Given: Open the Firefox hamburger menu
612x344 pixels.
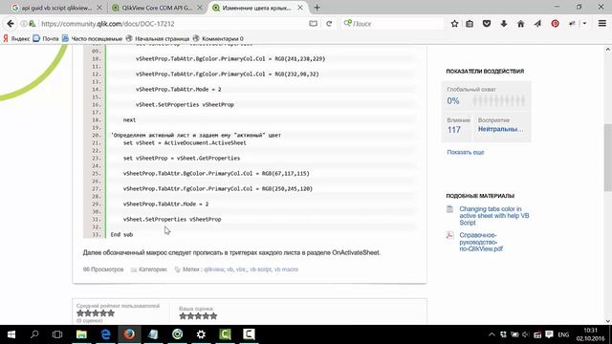Looking at the screenshot, I should pyautogui.click(x=602, y=24).
